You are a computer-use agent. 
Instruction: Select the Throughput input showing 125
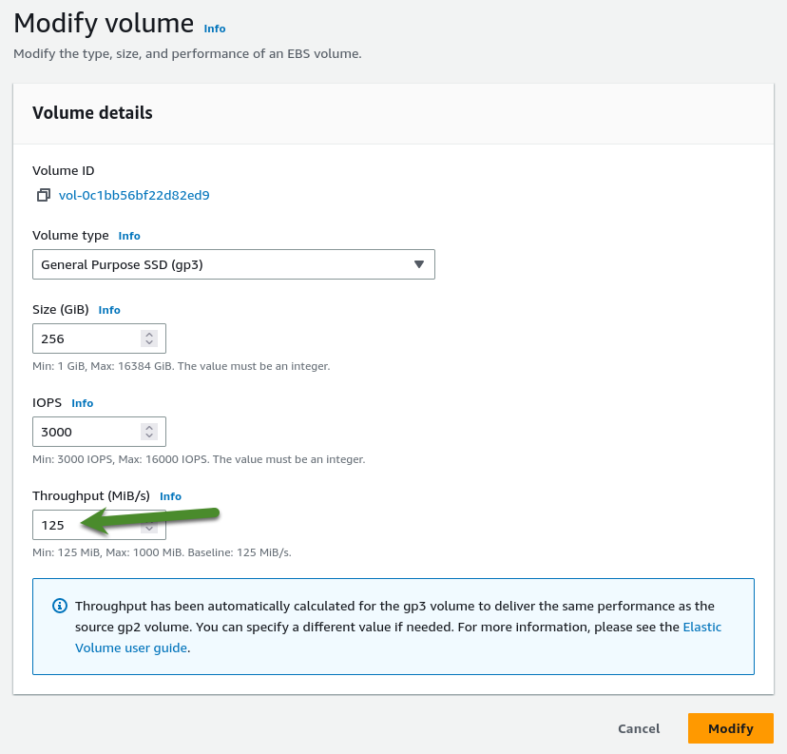pyautogui.click(x=57, y=525)
